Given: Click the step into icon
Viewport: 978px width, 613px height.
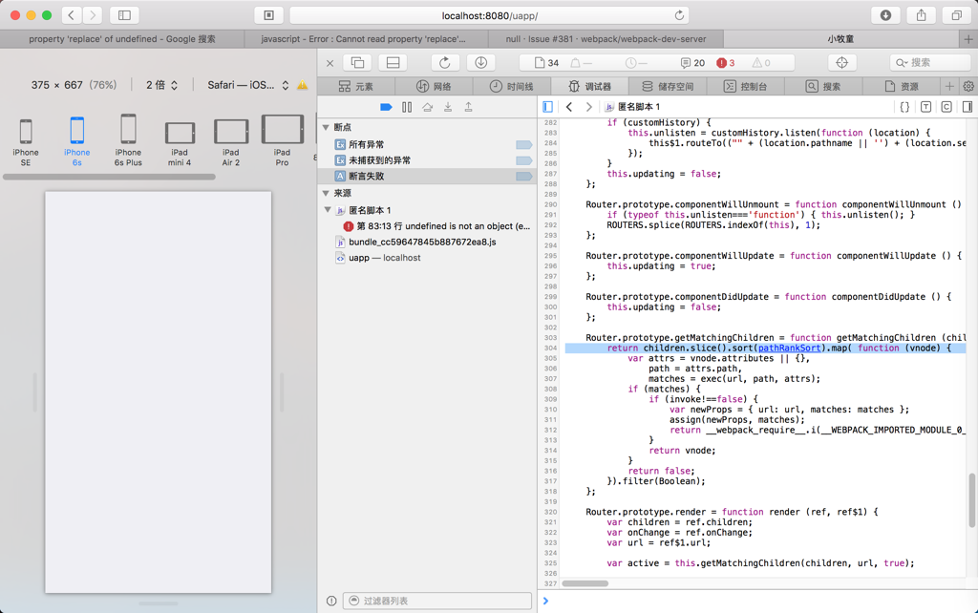Looking at the screenshot, I should (448, 107).
